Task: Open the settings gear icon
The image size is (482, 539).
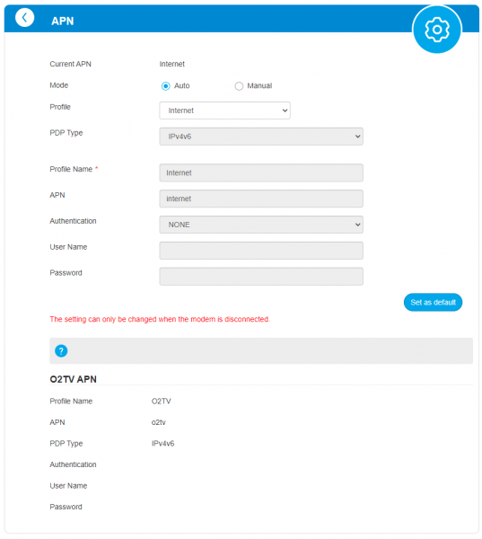Action: [x=436, y=30]
